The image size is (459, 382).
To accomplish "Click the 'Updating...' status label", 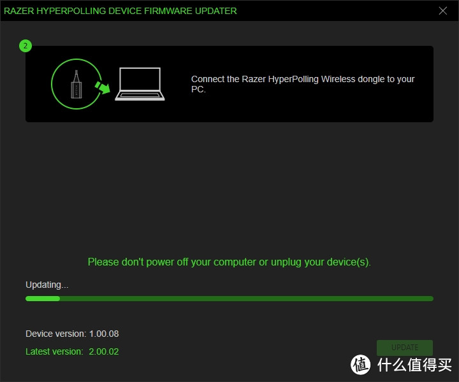I will coord(47,285).
